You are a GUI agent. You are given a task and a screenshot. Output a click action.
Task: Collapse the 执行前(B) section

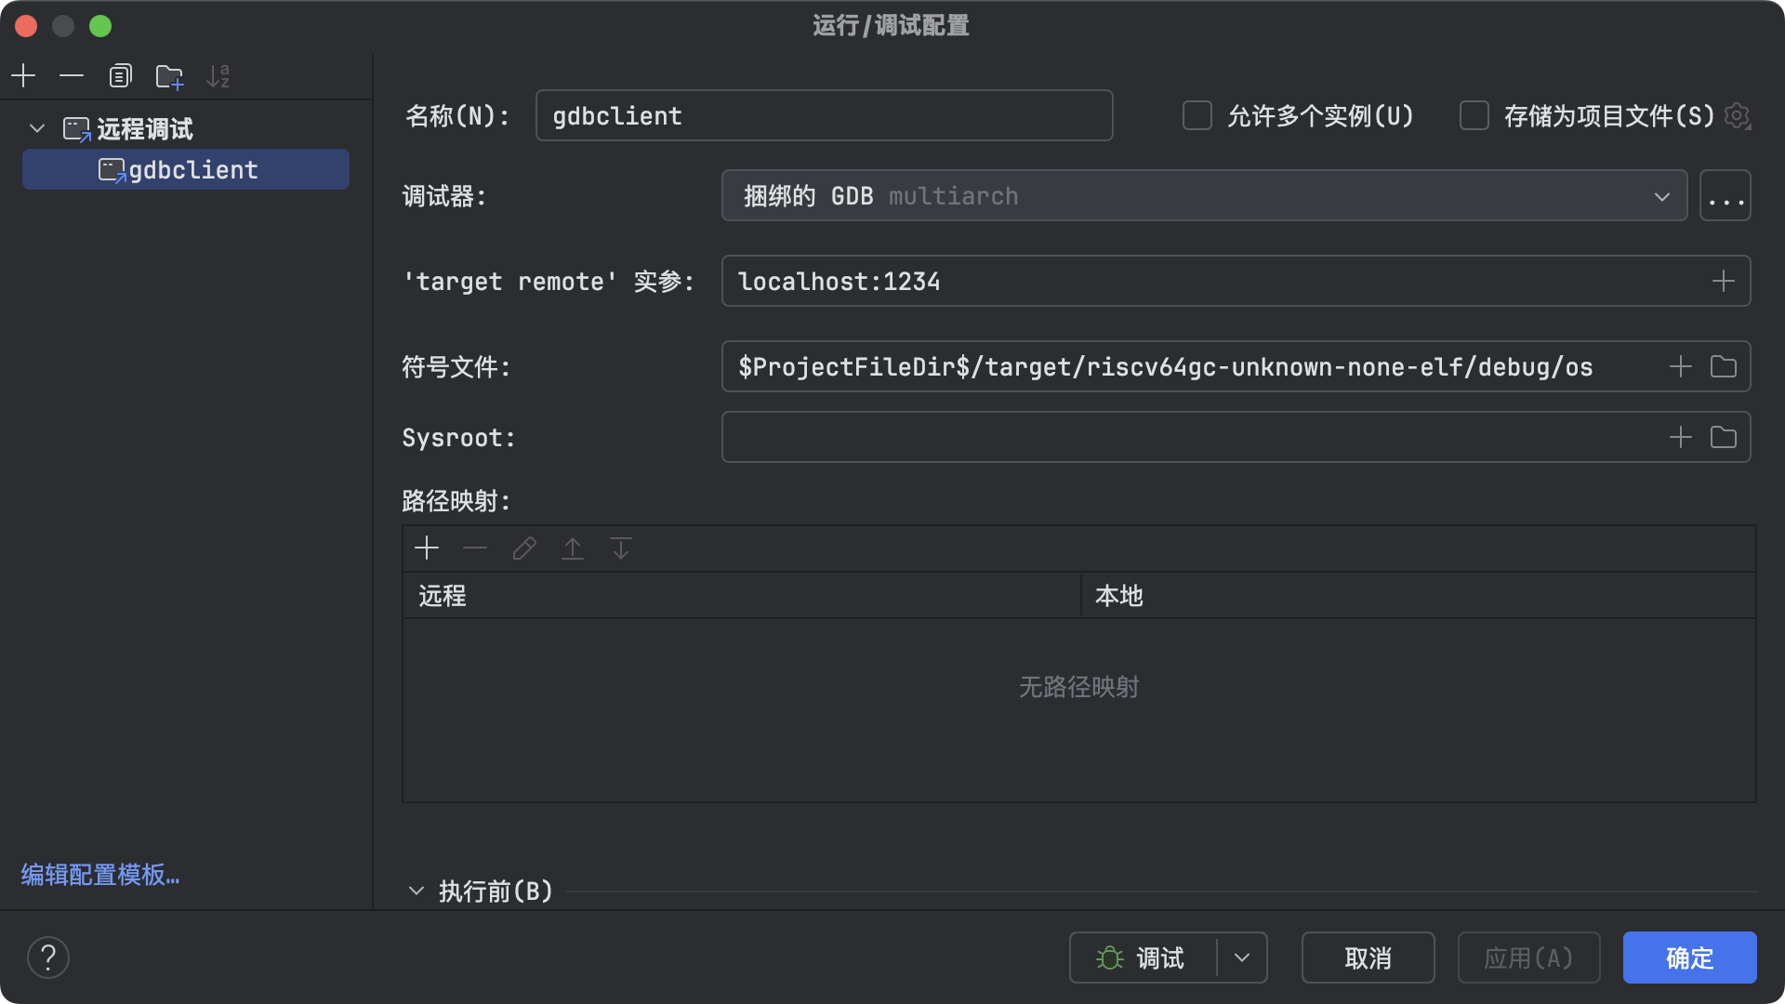coord(416,891)
